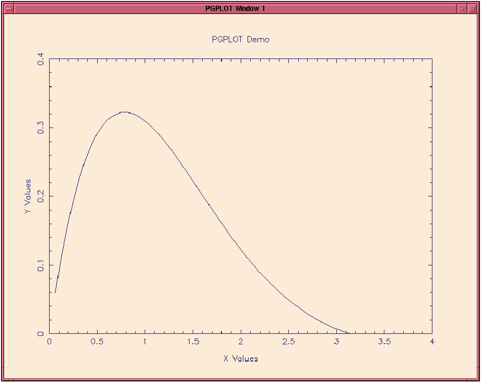Click the y-axis tick label 0.4
The image size is (481, 383).
(42, 60)
